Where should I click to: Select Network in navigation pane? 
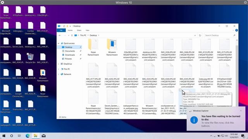click(x=67, y=74)
